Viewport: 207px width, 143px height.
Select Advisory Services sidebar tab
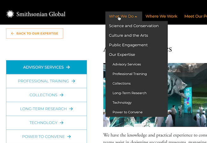click(x=46, y=67)
